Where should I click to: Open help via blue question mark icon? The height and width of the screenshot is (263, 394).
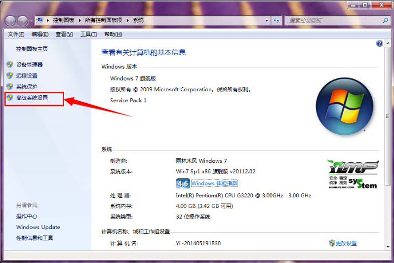click(x=379, y=43)
